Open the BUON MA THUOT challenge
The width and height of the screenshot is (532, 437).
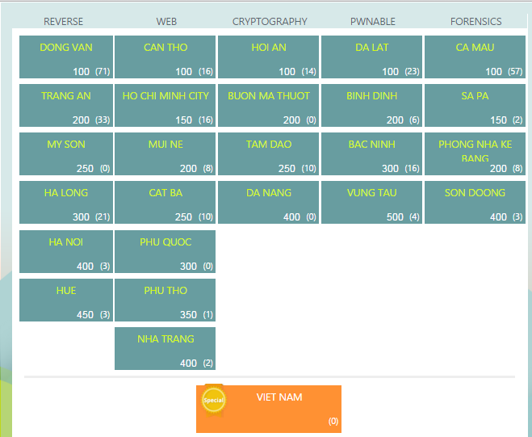point(268,106)
